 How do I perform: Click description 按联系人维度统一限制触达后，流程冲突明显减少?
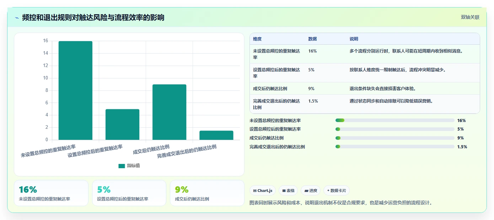click(398, 70)
